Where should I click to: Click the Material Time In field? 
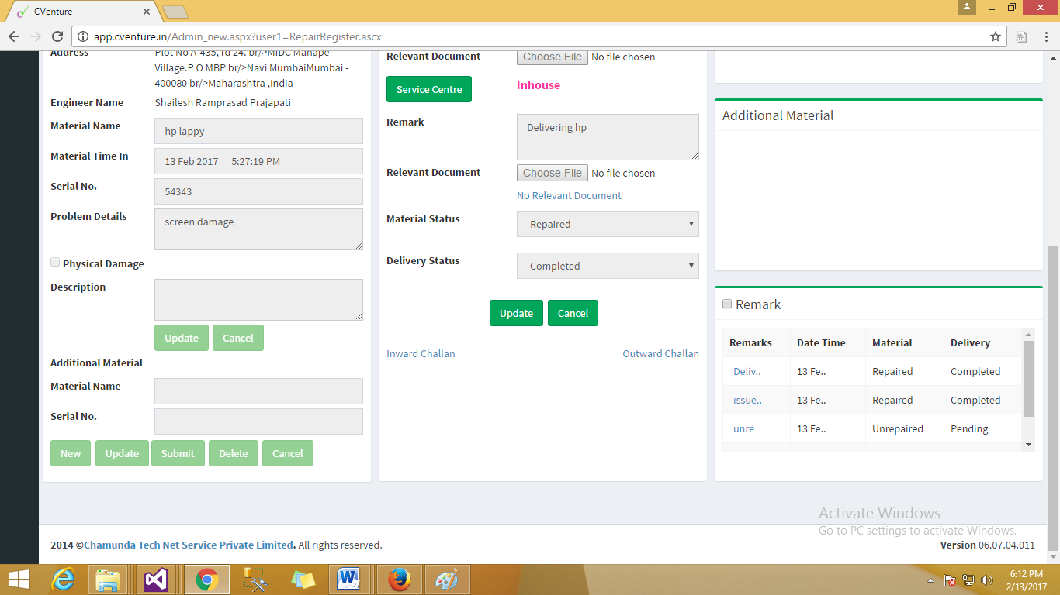[258, 161]
